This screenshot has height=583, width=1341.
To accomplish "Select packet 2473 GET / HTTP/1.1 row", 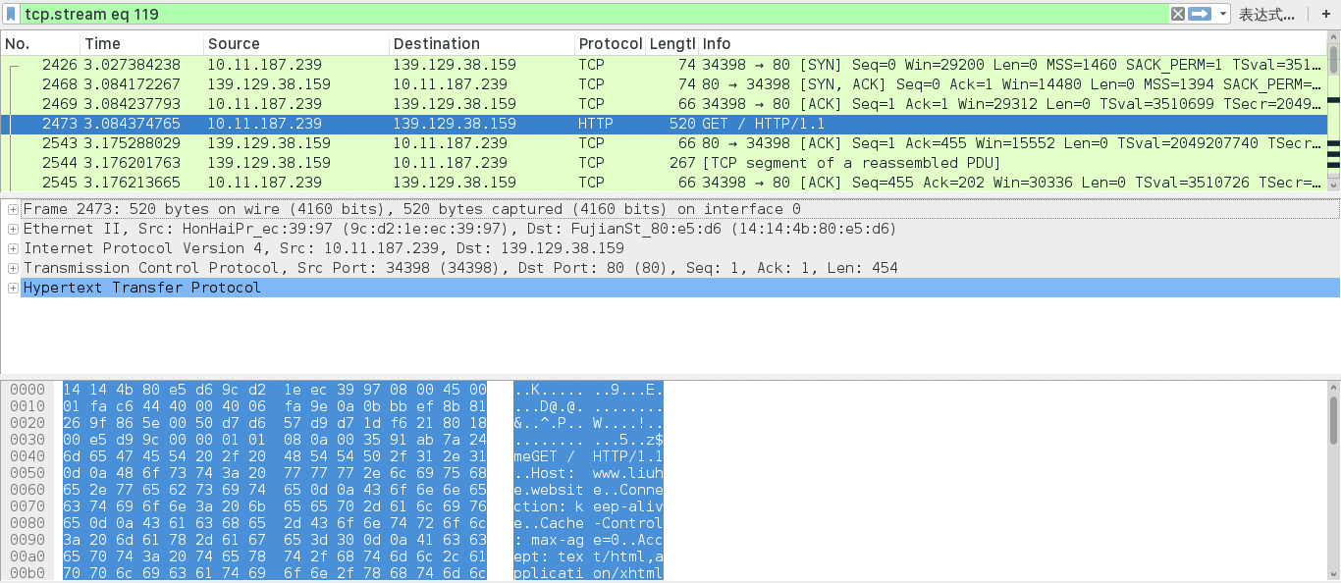I will [x=663, y=124].
